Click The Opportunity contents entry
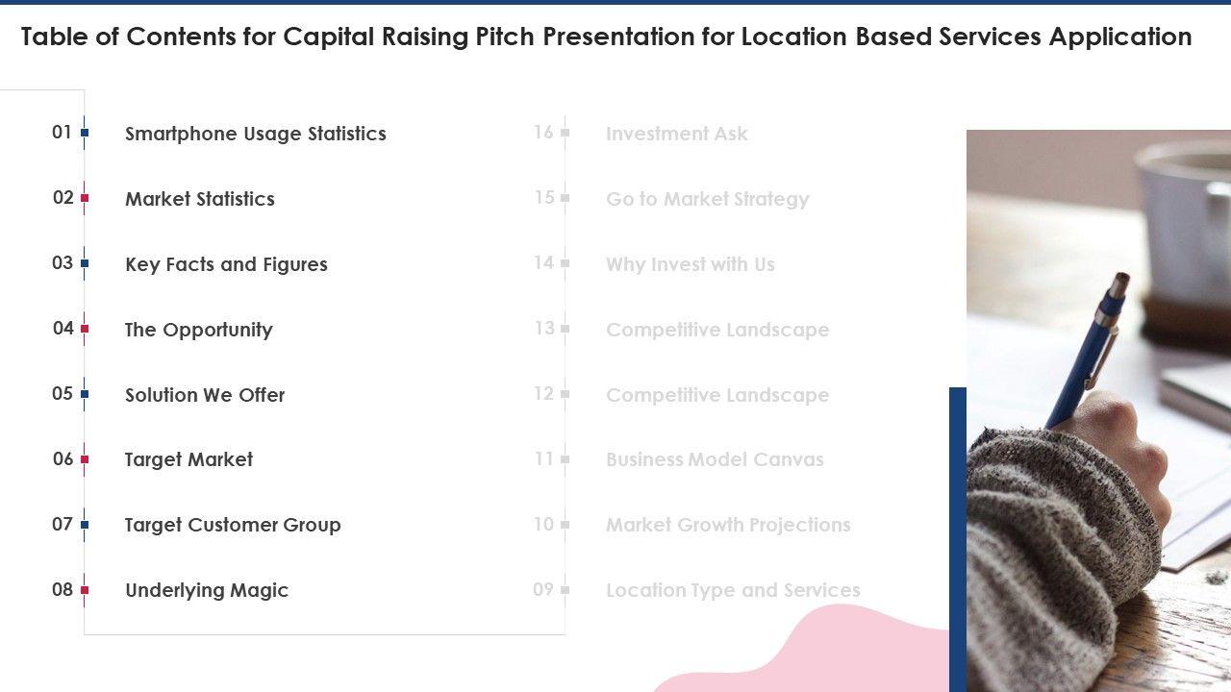Screen dimensions: 1231x692 (198, 330)
